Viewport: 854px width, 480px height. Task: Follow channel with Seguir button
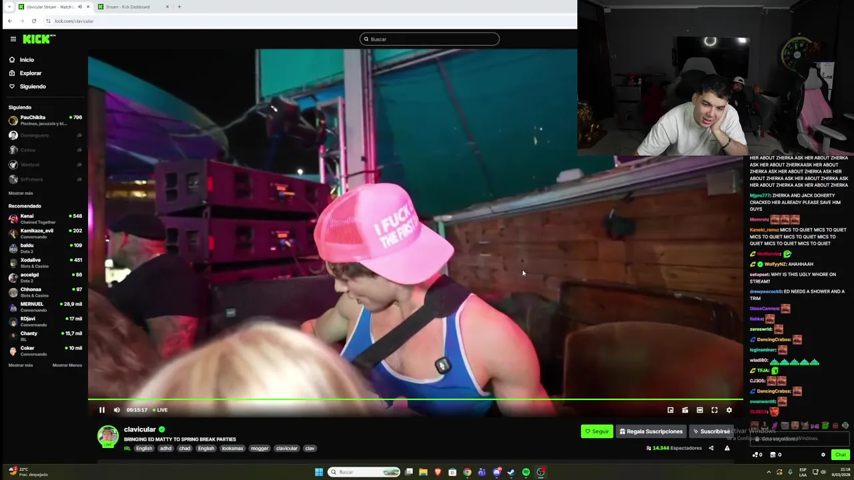coord(597,431)
